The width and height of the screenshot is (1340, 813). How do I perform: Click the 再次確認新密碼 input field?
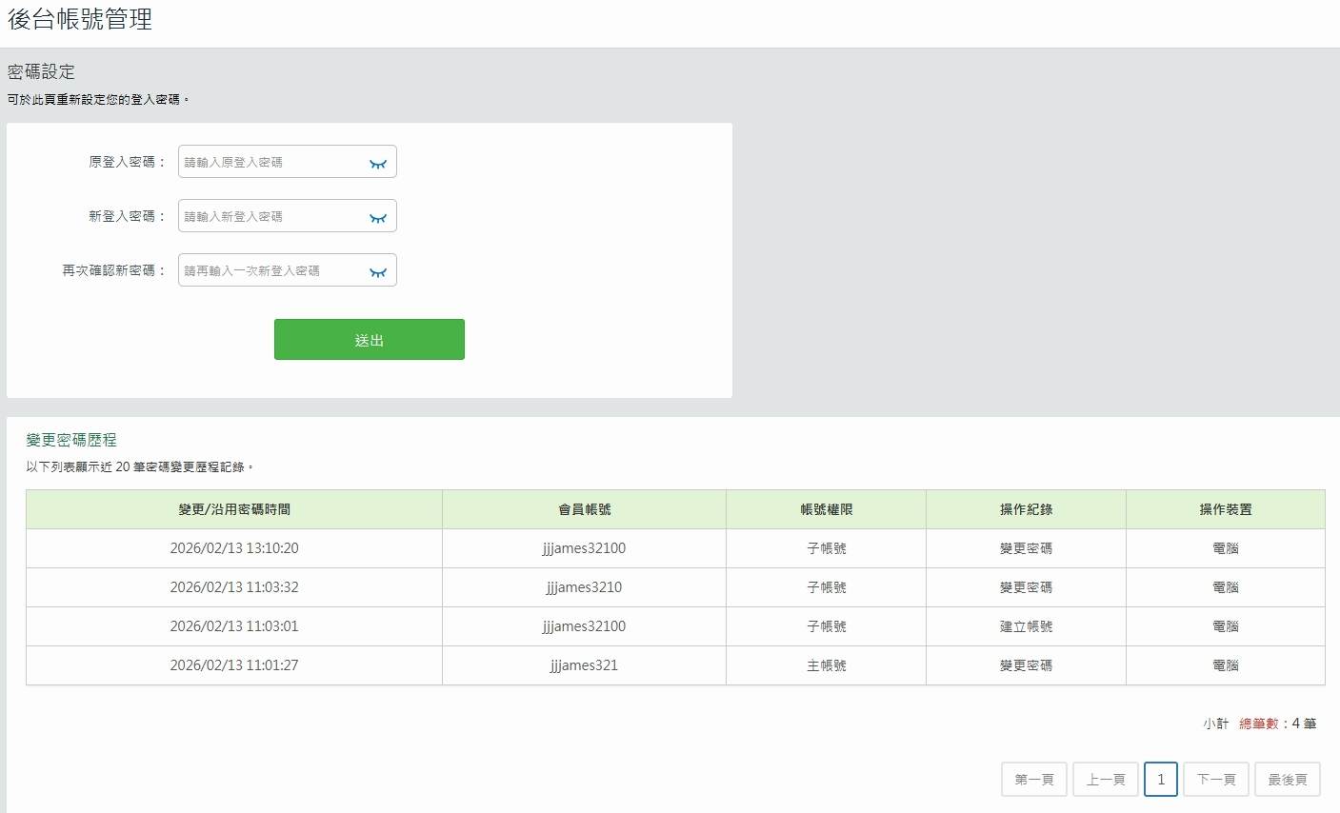[271, 271]
